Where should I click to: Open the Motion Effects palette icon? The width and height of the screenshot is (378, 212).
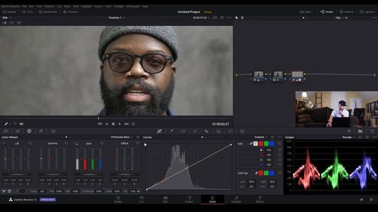[x=53, y=131]
